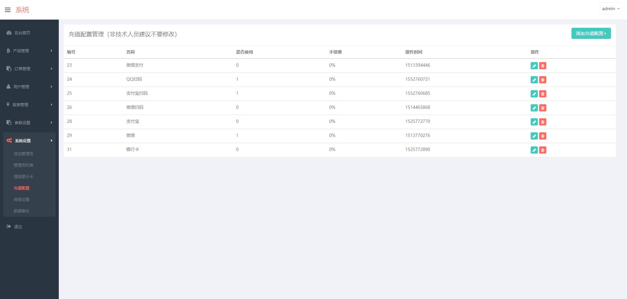Open the admin user dropdown
The width and height of the screenshot is (627, 299).
(x=611, y=9)
